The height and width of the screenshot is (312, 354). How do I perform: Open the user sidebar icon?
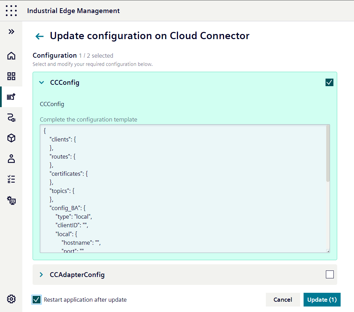pyautogui.click(x=11, y=159)
